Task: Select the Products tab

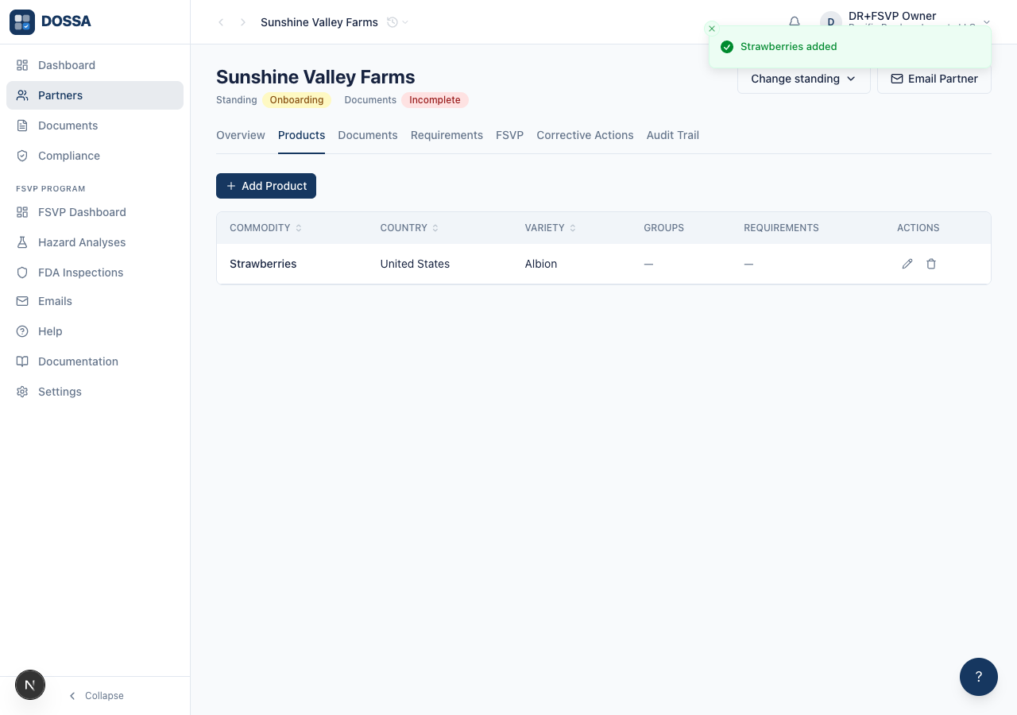Action: pyautogui.click(x=301, y=135)
